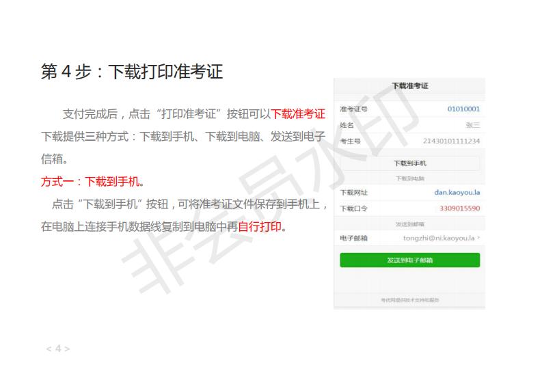Click the 下载到手机 button
542x382 pixels.
pyautogui.click(x=410, y=163)
